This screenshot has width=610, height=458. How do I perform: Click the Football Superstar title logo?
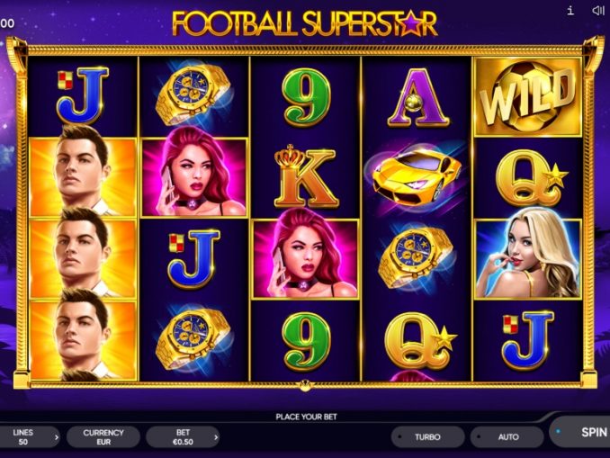pyautogui.click(x=305, y=23)
